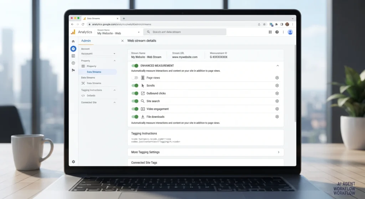Collapse the Property section chevron
Viewport: 365px width, 199px height.
coord(114,61)
